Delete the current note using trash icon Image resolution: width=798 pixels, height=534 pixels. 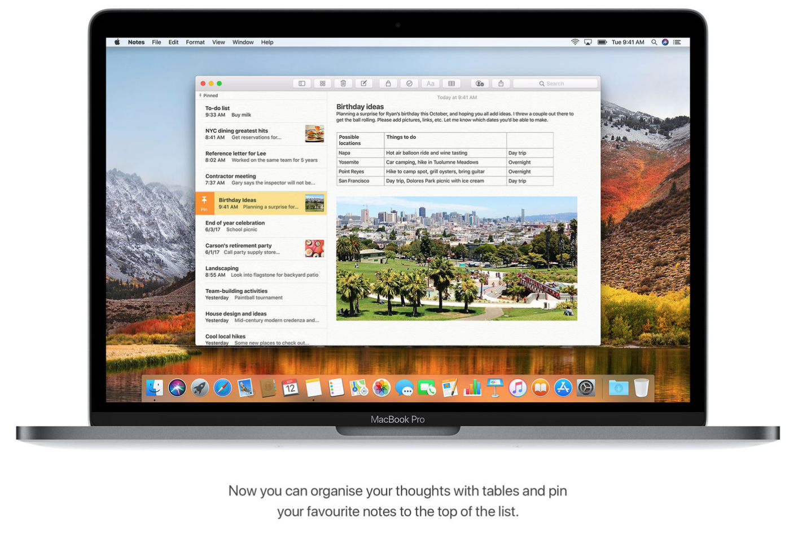[344, 83]
